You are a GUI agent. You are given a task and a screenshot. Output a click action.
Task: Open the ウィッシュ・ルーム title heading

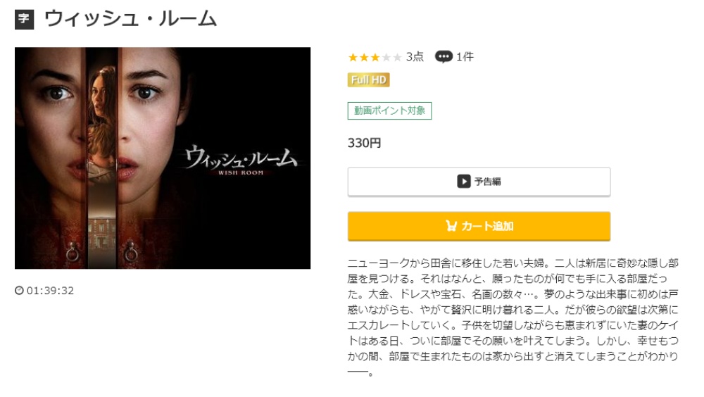pyautogui.click(x=130, y=19)
